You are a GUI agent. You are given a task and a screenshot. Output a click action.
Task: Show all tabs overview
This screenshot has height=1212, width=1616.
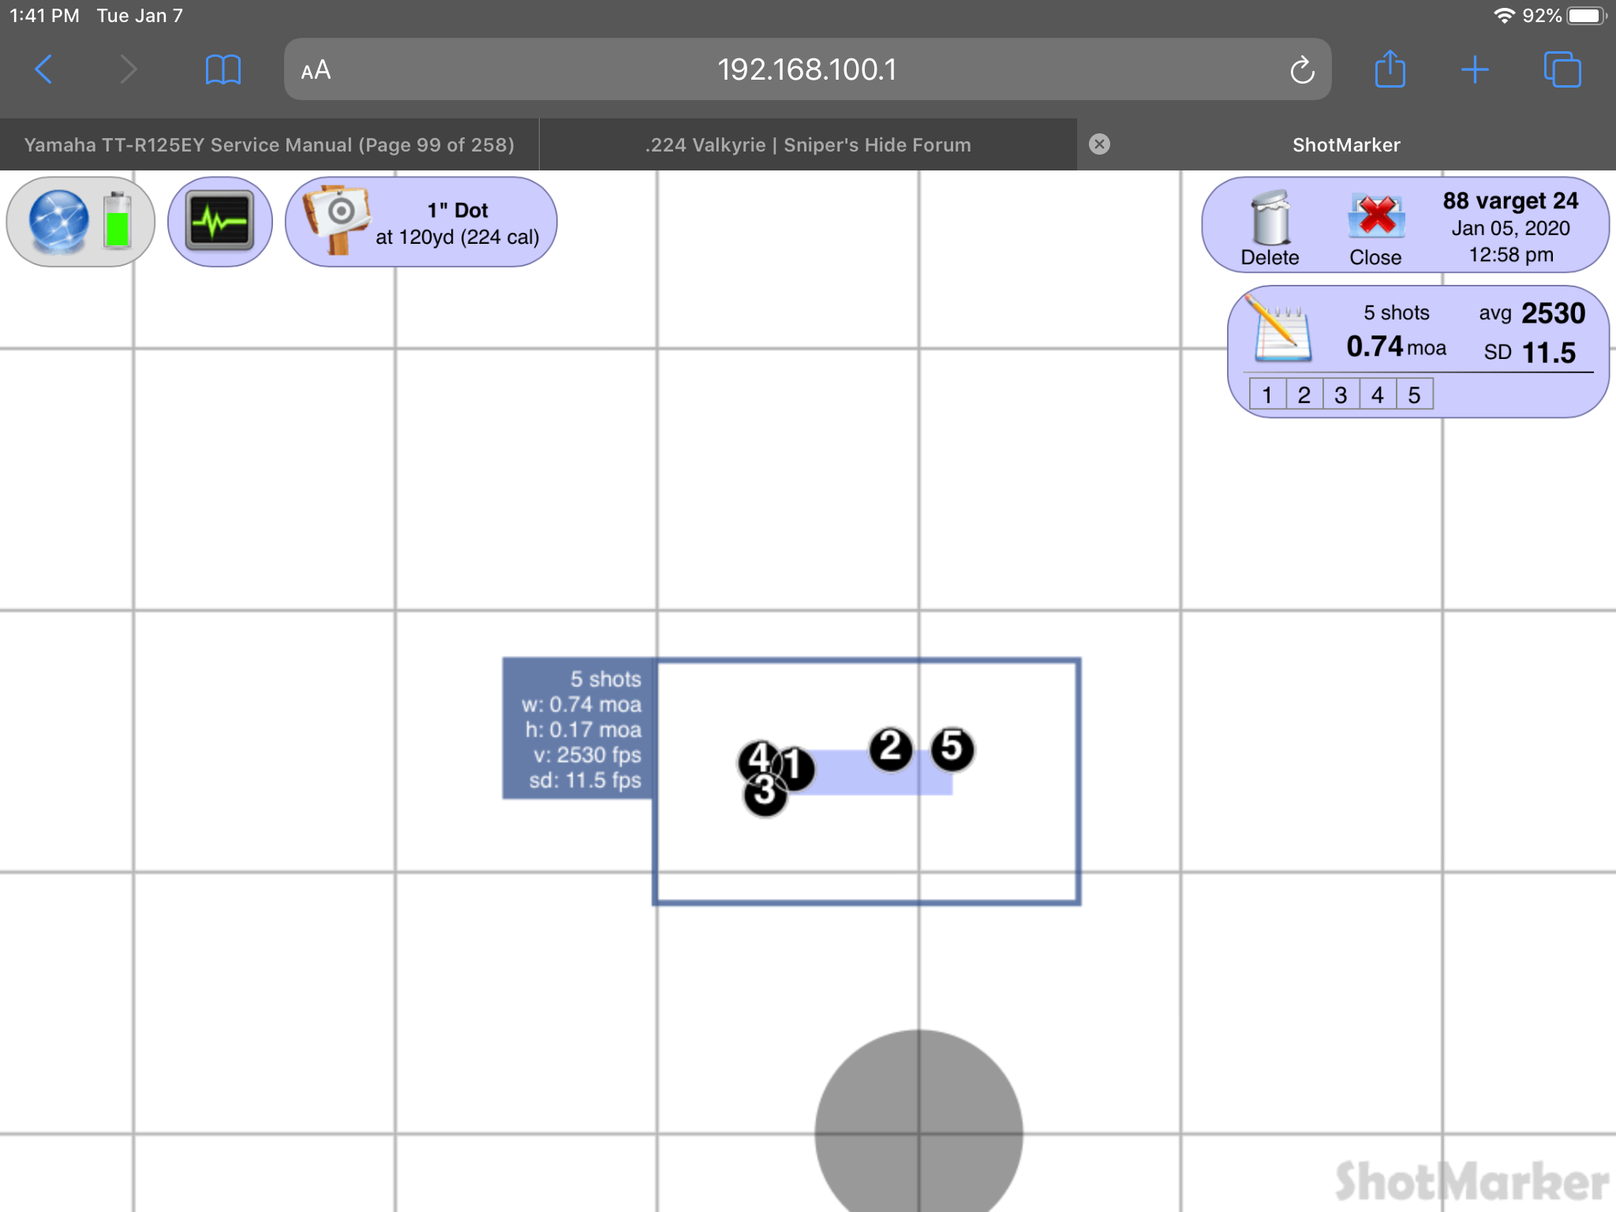(x=1562, y=69)
